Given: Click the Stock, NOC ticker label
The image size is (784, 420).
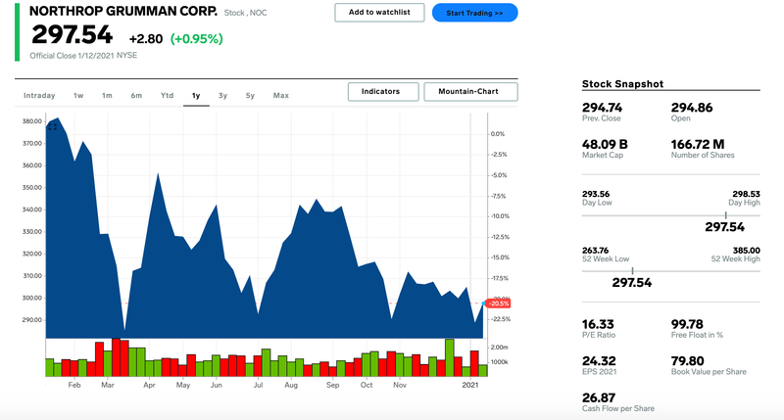Looking at the screenshot, I should 246,13.
